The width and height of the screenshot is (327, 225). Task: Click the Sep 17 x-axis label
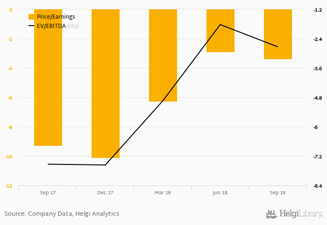tap(48, 192)
